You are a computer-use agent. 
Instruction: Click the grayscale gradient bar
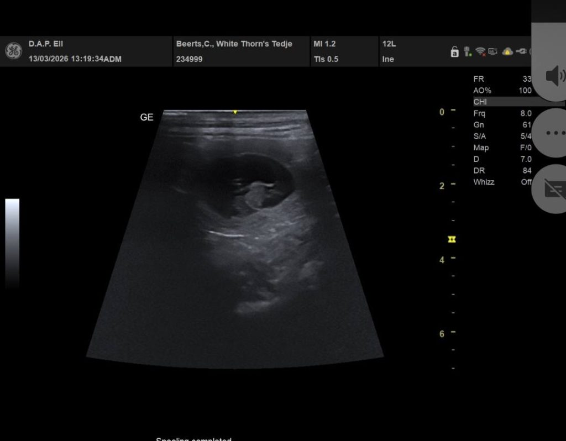click(12, 243)
